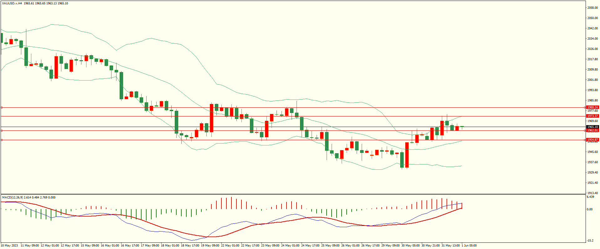The height and width of the screenshot is (249, 600).
Task: Click the 2001.80 price axis label
Action: (x=592, y=80)
